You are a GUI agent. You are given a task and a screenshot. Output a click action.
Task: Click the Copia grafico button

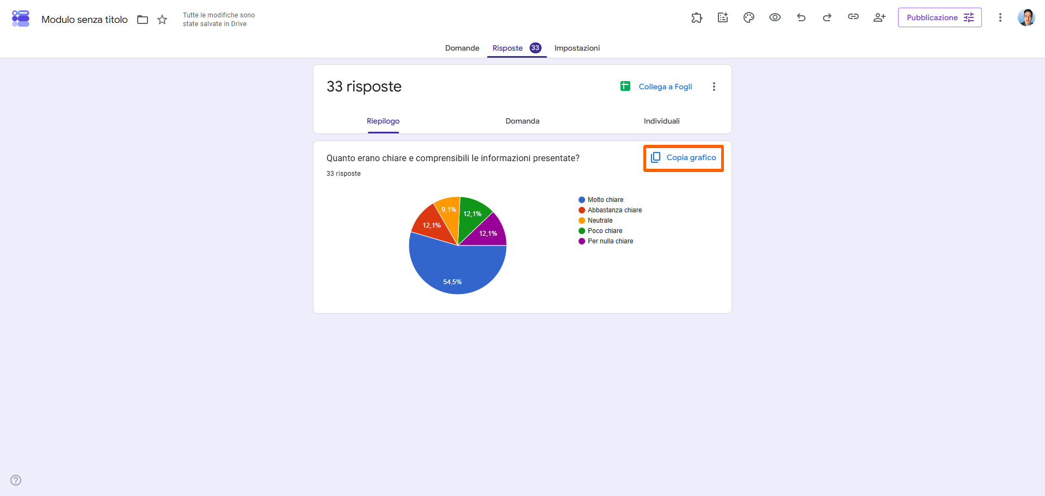click(x=684, y=158)
